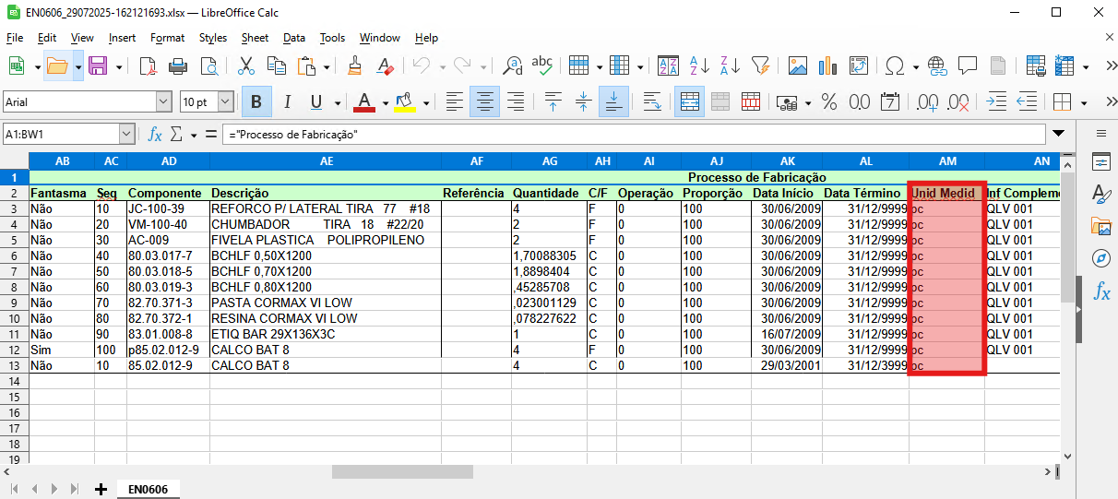Image resolution: width=1118 pixels, height=499 pixels.
Task: Activate Clone Formatting paintbrush
Action: pos(355,66)
